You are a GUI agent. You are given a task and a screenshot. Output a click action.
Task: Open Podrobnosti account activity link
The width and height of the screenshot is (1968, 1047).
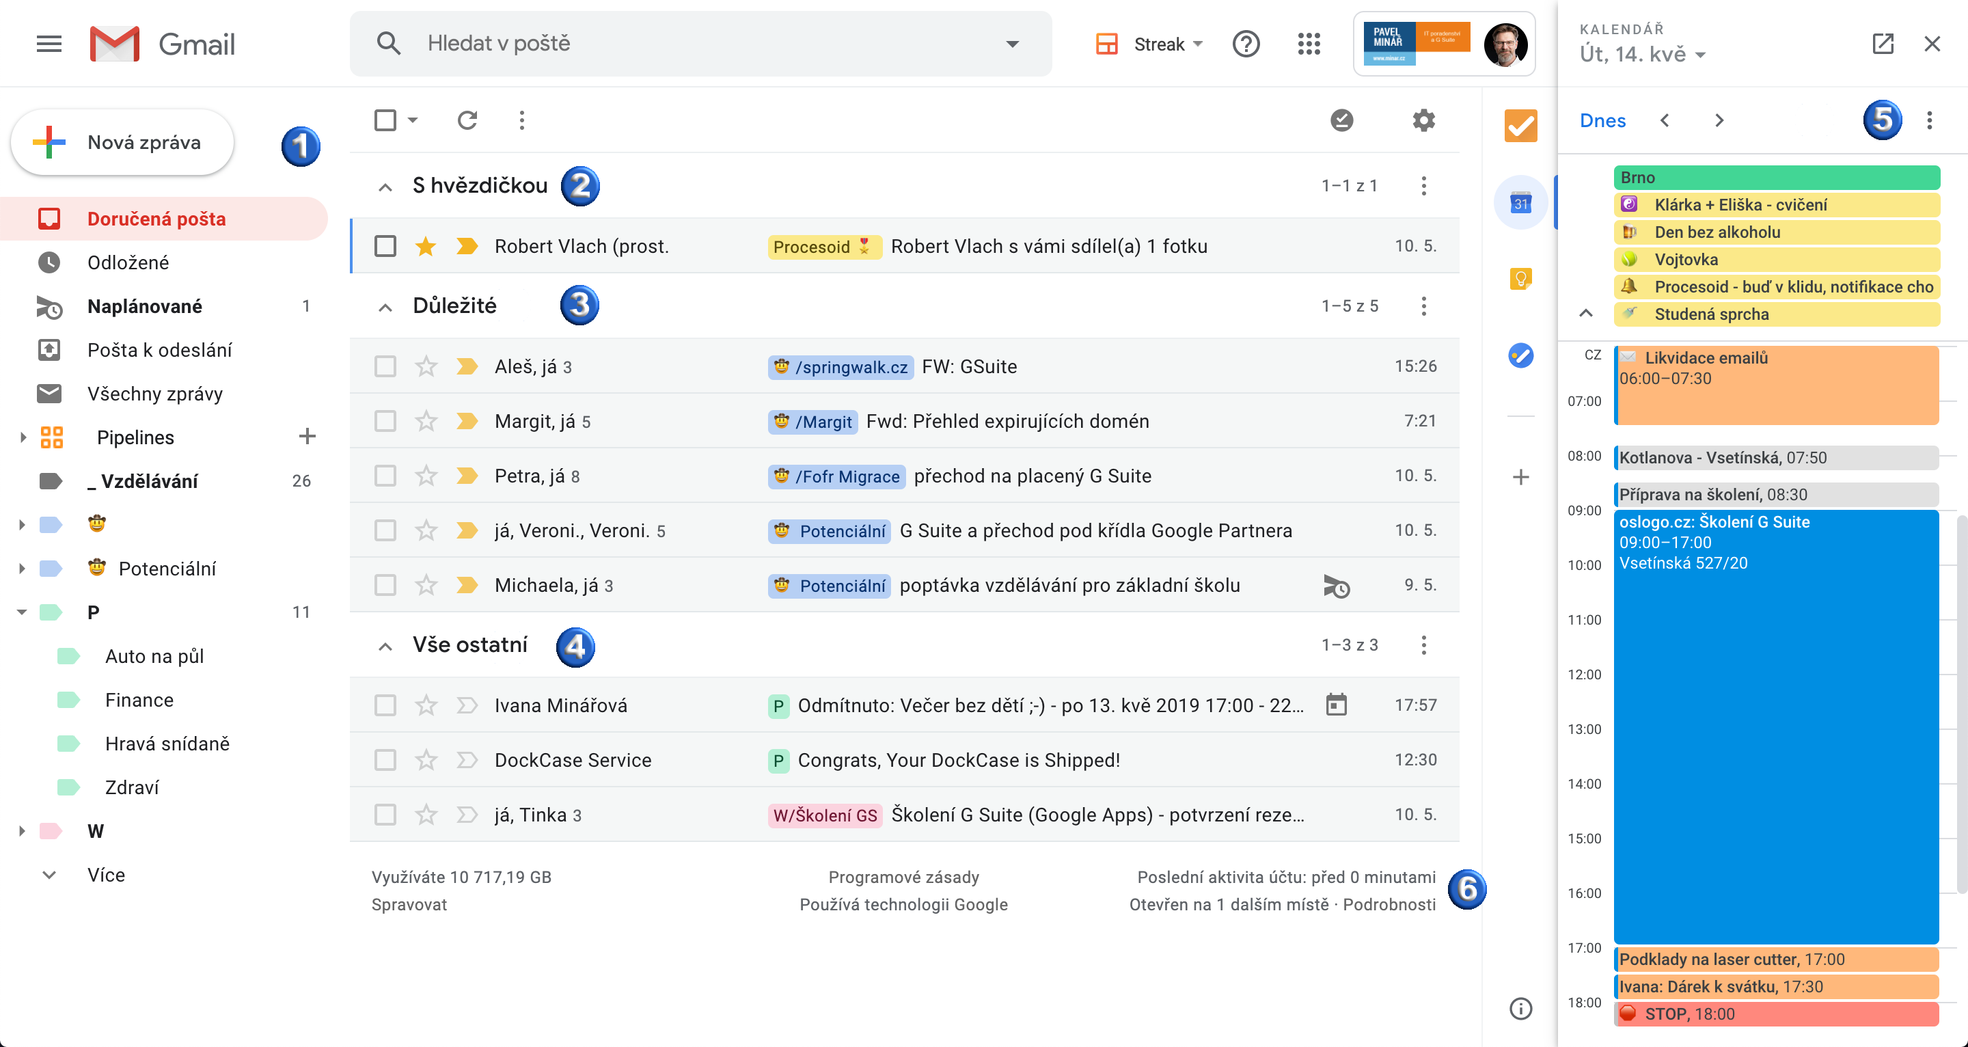coord(1389,904)
